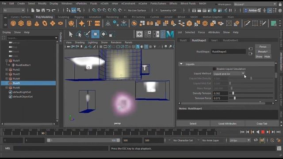Select the polygon sphere shelf icon
This screenshot has height=159, width=283.
pos(13,23)
